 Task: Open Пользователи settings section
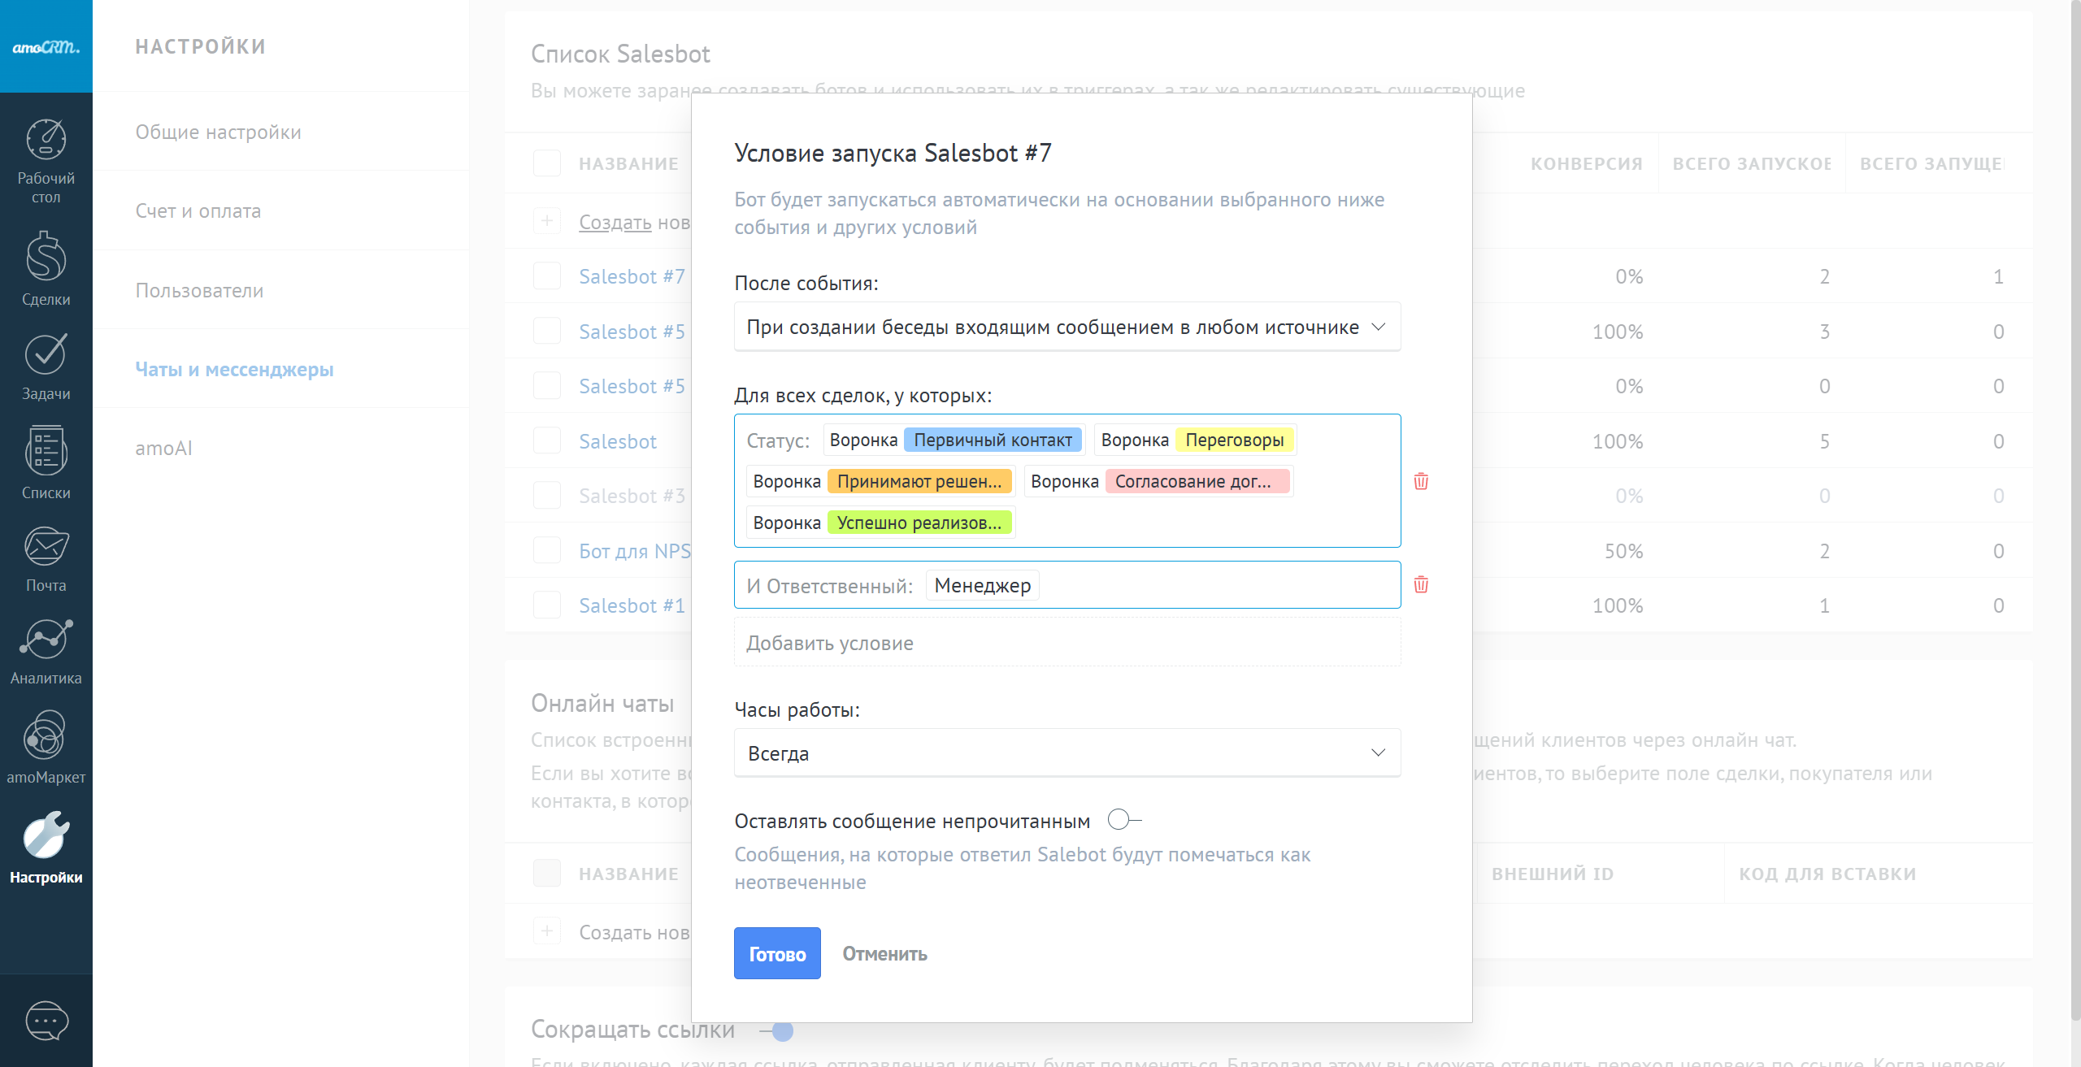[x=199, y=290]
